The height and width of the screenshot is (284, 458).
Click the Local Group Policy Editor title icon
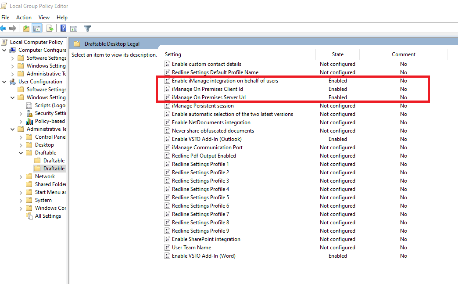tap(4, 6)
